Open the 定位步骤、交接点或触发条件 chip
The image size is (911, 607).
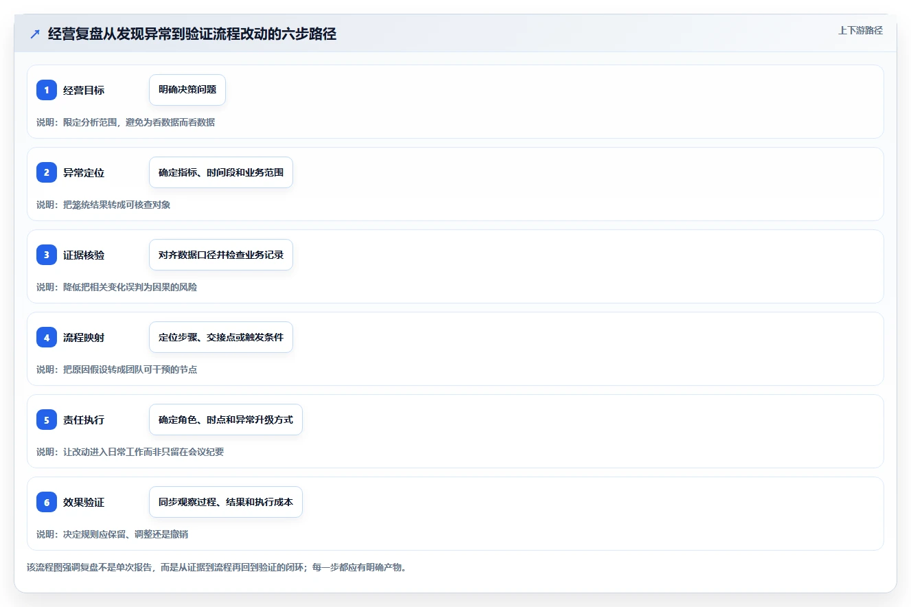(x=221, y=337)
